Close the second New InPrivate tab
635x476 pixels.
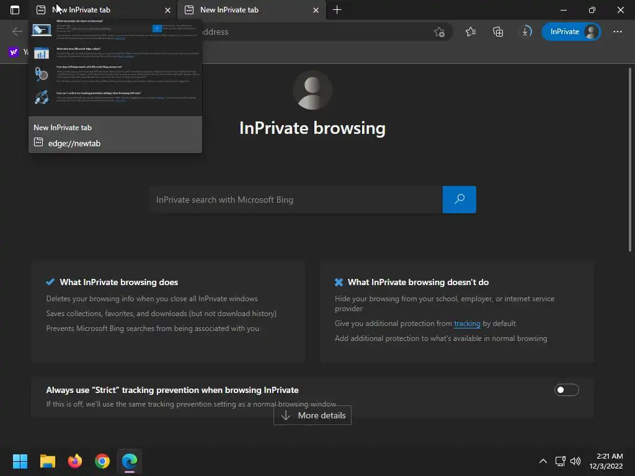pos(316,10)
